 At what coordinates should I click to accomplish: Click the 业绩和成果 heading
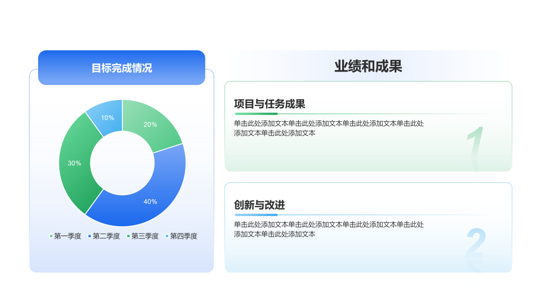tap(368, 67)
